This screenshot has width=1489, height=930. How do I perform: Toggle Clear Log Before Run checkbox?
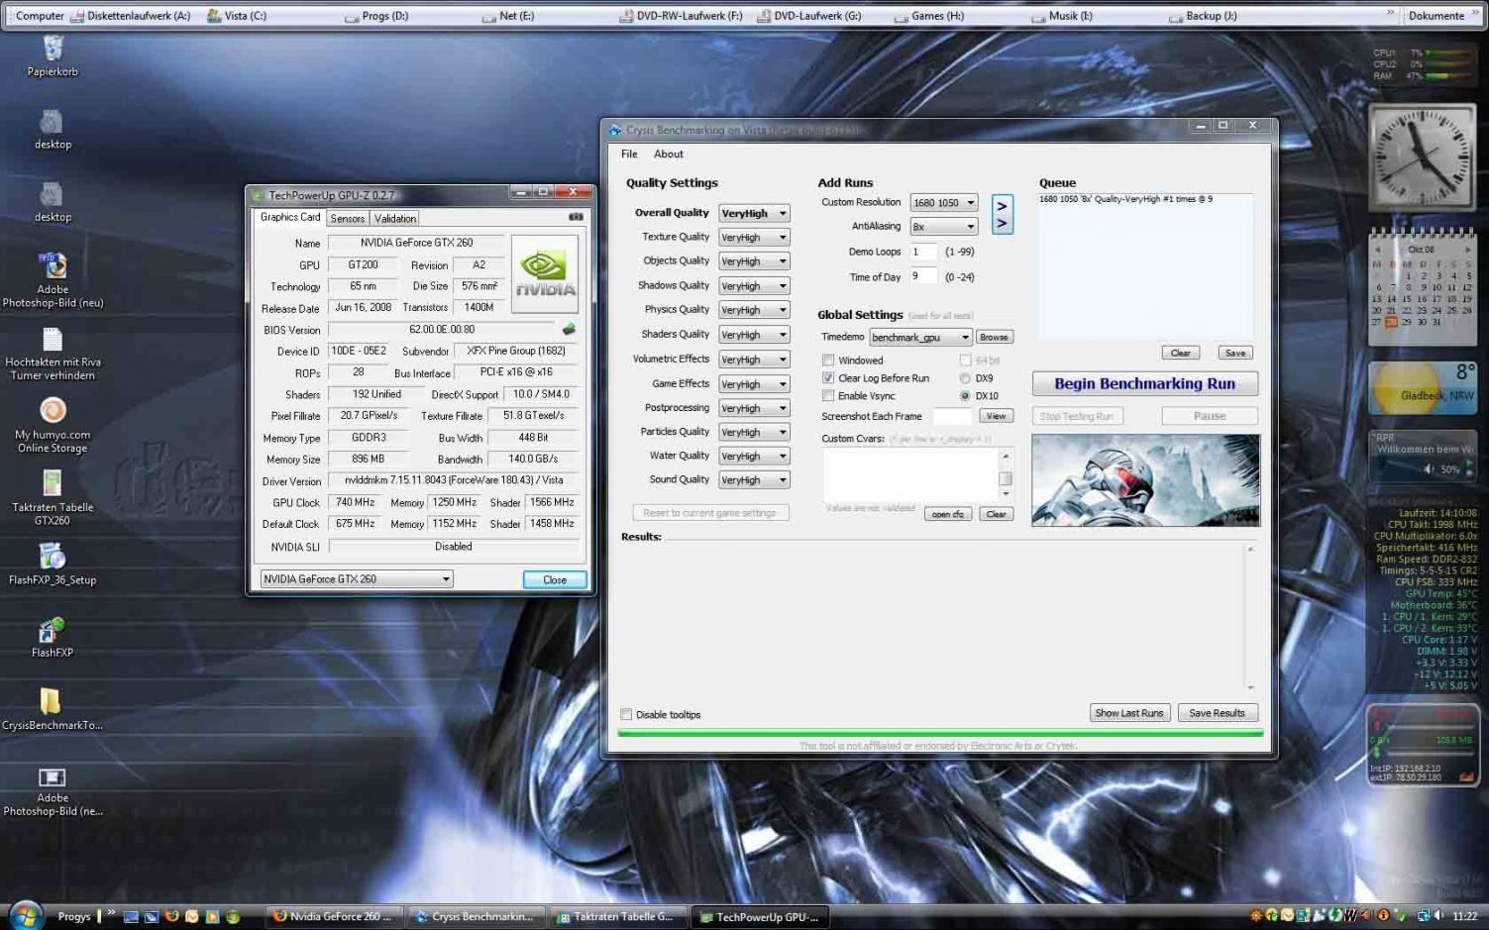tap(828, 378)
